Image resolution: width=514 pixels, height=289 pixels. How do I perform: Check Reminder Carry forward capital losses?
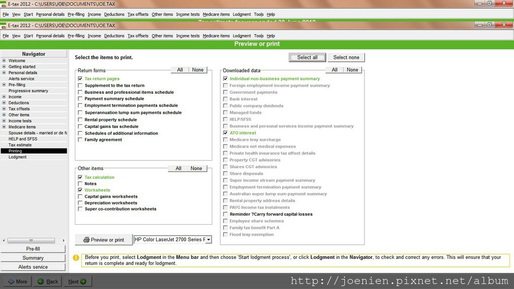[x=225, y=214]
